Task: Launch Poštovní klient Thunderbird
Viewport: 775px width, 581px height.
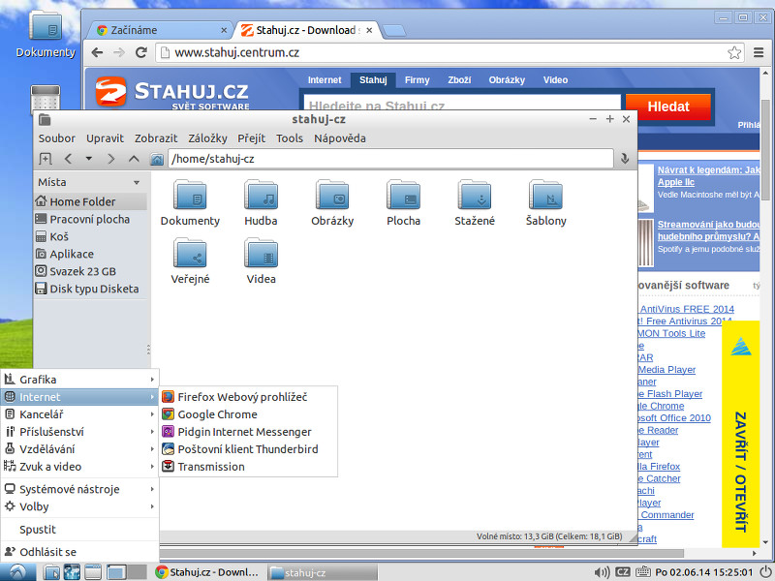Action: coord(248,448)
